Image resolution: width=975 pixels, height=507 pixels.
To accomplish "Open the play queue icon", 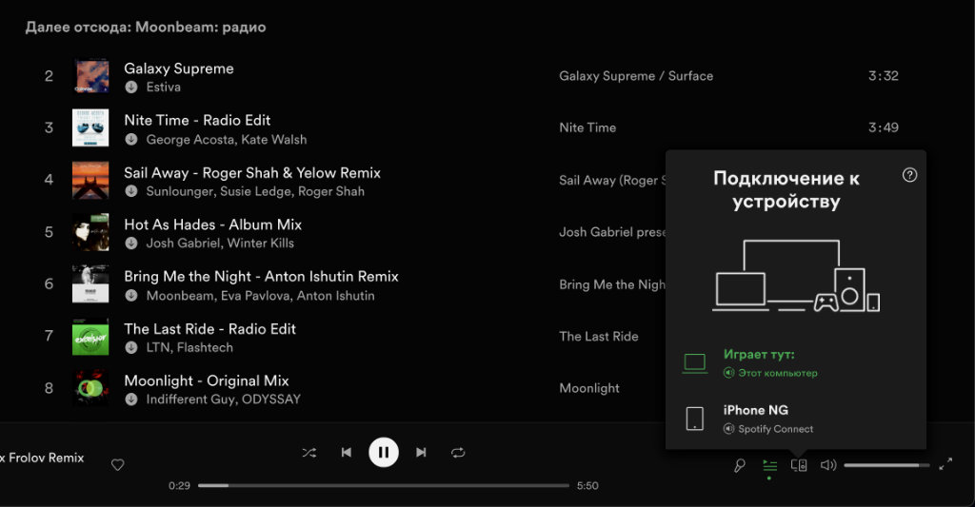I will click(x=769, y=465).
